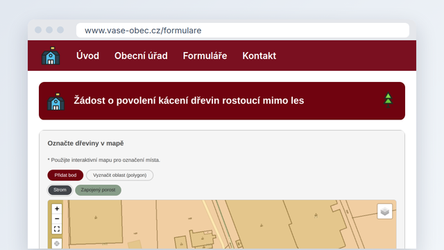
Task: Click the first gray window control dot
Action: pos(38,30)
